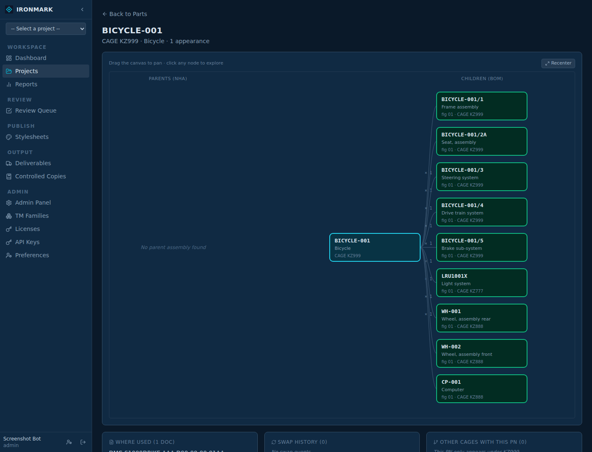Open Stylesheets under Publish
Viewport: 592px width, 452px height.
[x=46, y=137]
